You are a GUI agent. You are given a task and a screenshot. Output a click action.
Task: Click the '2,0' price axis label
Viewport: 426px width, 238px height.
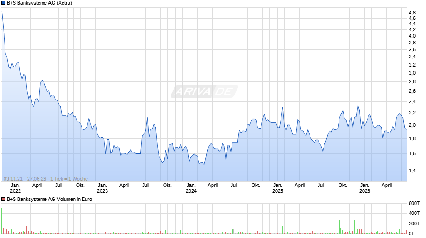click(x=412, y=125)
